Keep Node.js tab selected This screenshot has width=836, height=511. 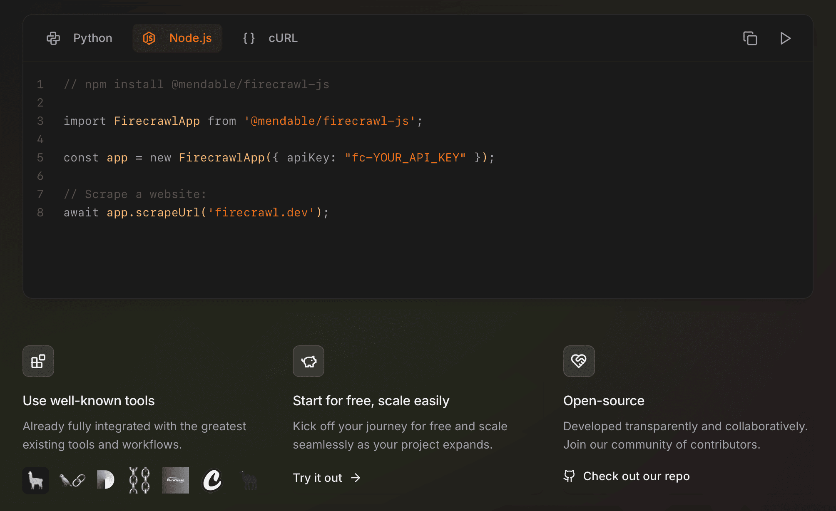click(177, 38)
